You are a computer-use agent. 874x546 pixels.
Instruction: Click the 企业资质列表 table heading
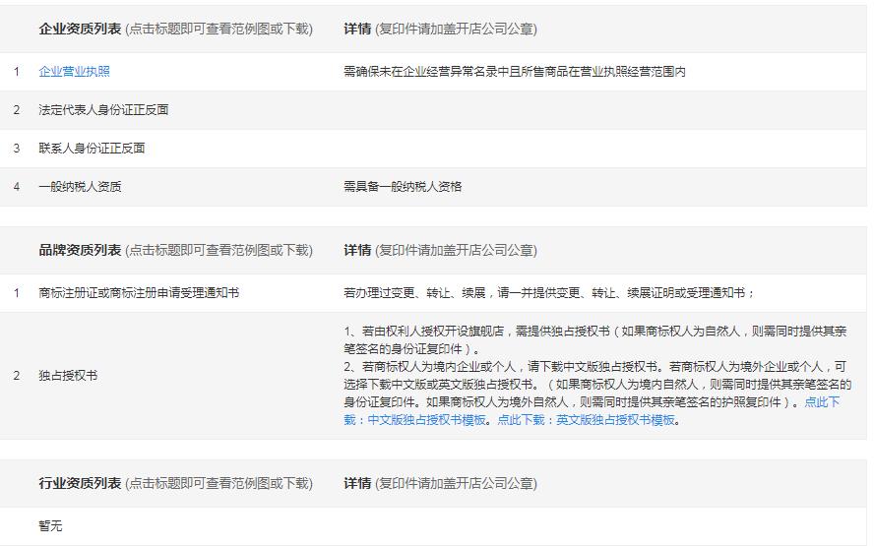coord(80,30)
